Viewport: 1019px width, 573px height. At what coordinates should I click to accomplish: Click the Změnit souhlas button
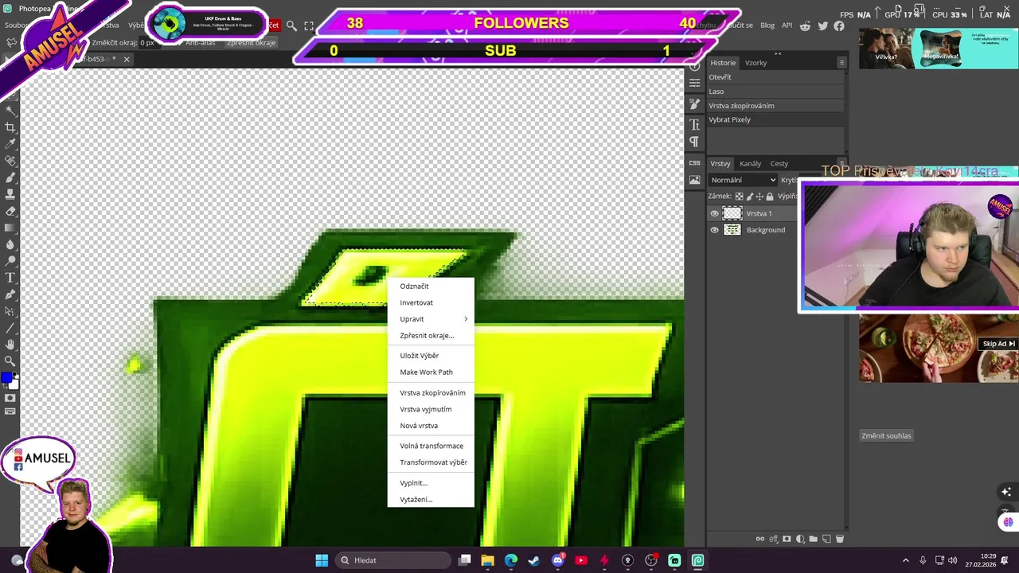coord(886,436)
